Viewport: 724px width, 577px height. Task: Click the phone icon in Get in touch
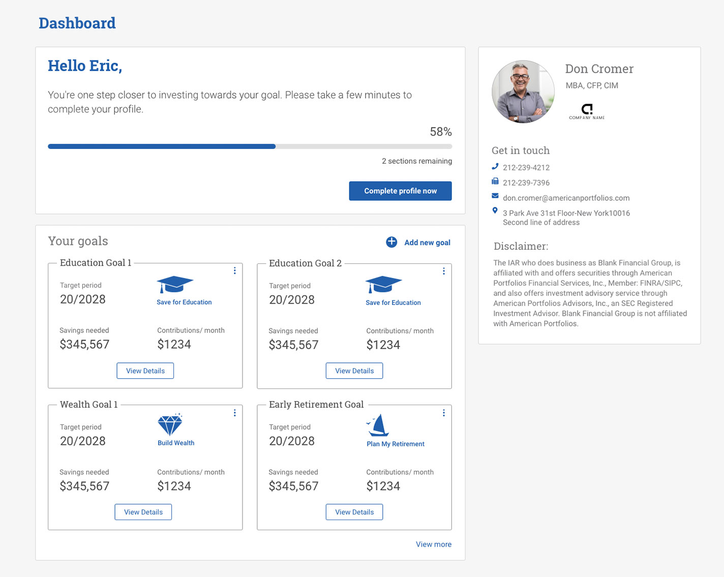495,167
